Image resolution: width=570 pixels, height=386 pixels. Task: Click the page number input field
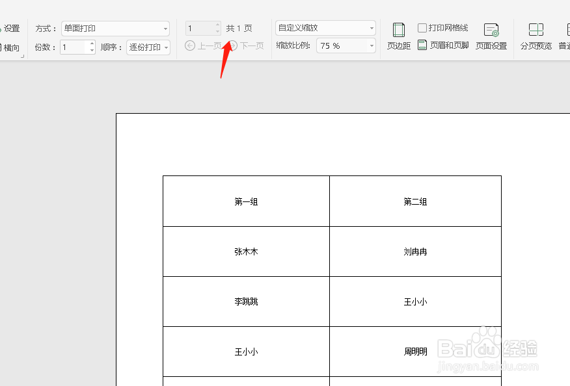(200, 29)
